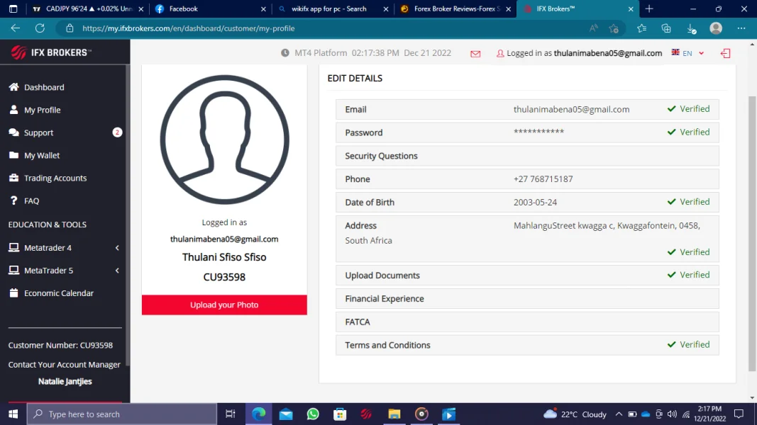
Task: Open WhatsApp from taskbar
Action: [313, 414]
